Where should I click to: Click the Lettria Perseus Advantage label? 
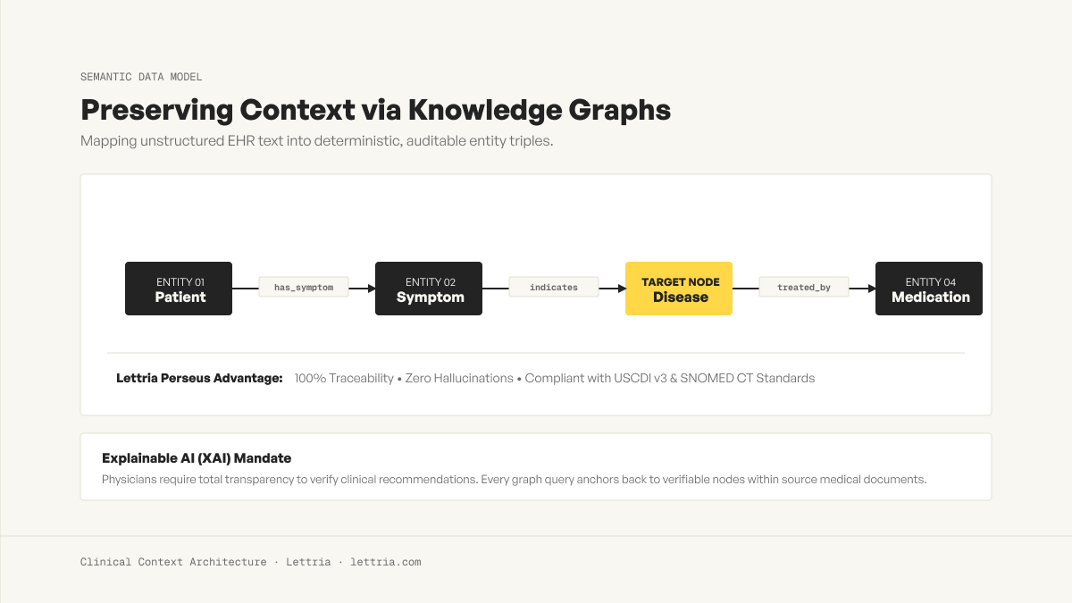pos(199,378)
